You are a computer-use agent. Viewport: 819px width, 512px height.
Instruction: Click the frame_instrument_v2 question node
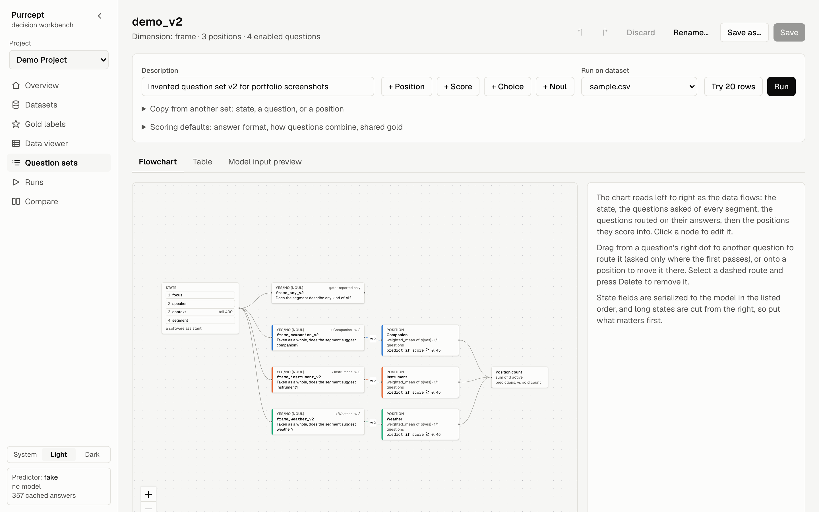[318, 380]
